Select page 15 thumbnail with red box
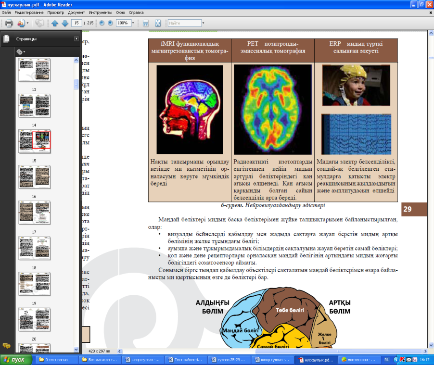434x365 pixels. (x=34, y=141)
